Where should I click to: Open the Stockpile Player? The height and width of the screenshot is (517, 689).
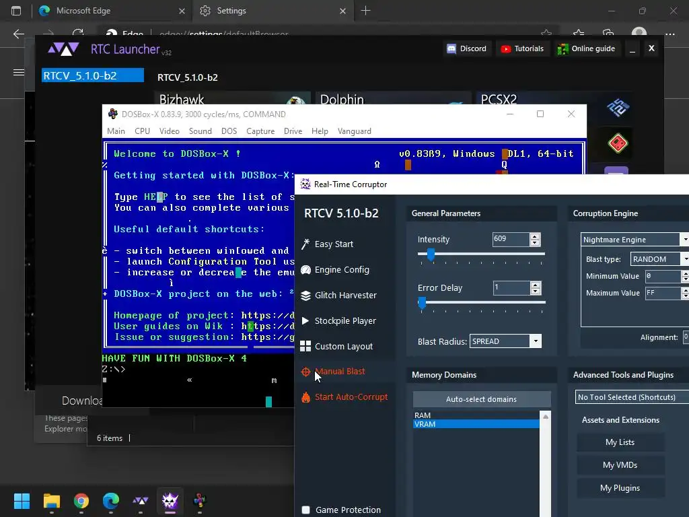point(338,320)
